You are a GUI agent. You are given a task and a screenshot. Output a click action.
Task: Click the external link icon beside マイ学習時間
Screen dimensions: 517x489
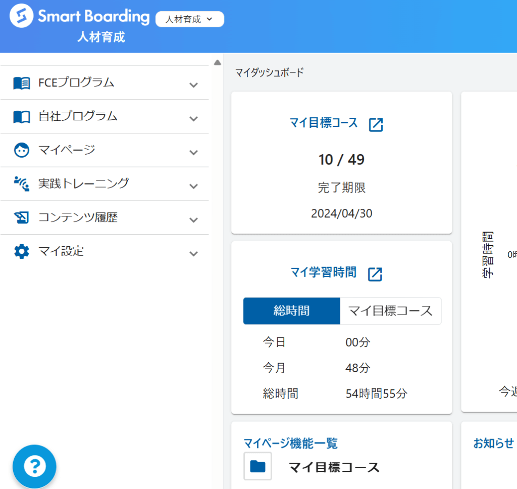click(375, 274)
